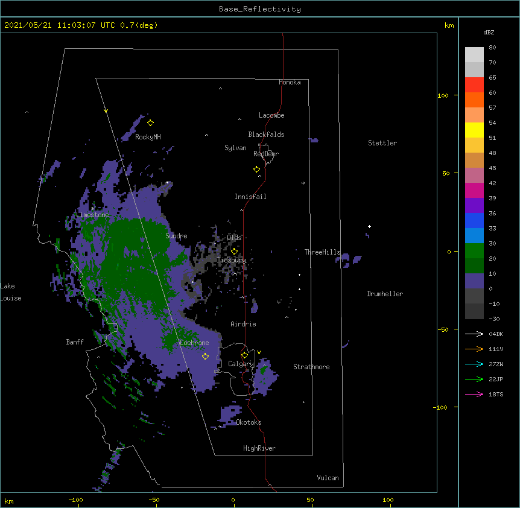Select the blue 33 dBZ color swatch
Viewport: 520px width, 508px height.
coord(474,220)
